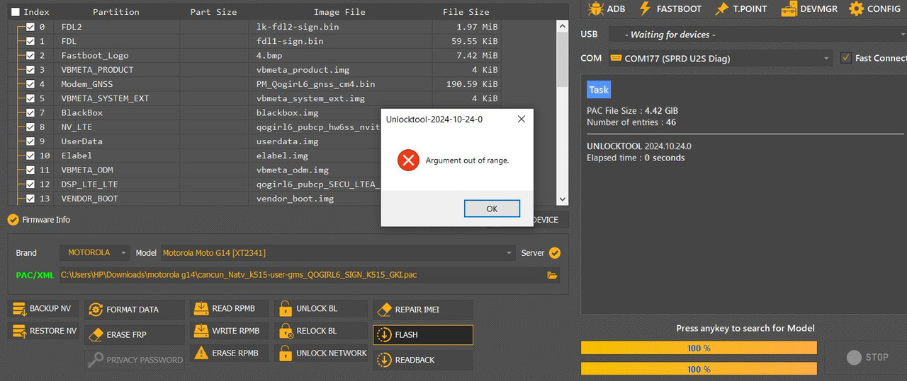Click the Server checkmark icon
Screen dimensions: 907x381
[555, 253]
